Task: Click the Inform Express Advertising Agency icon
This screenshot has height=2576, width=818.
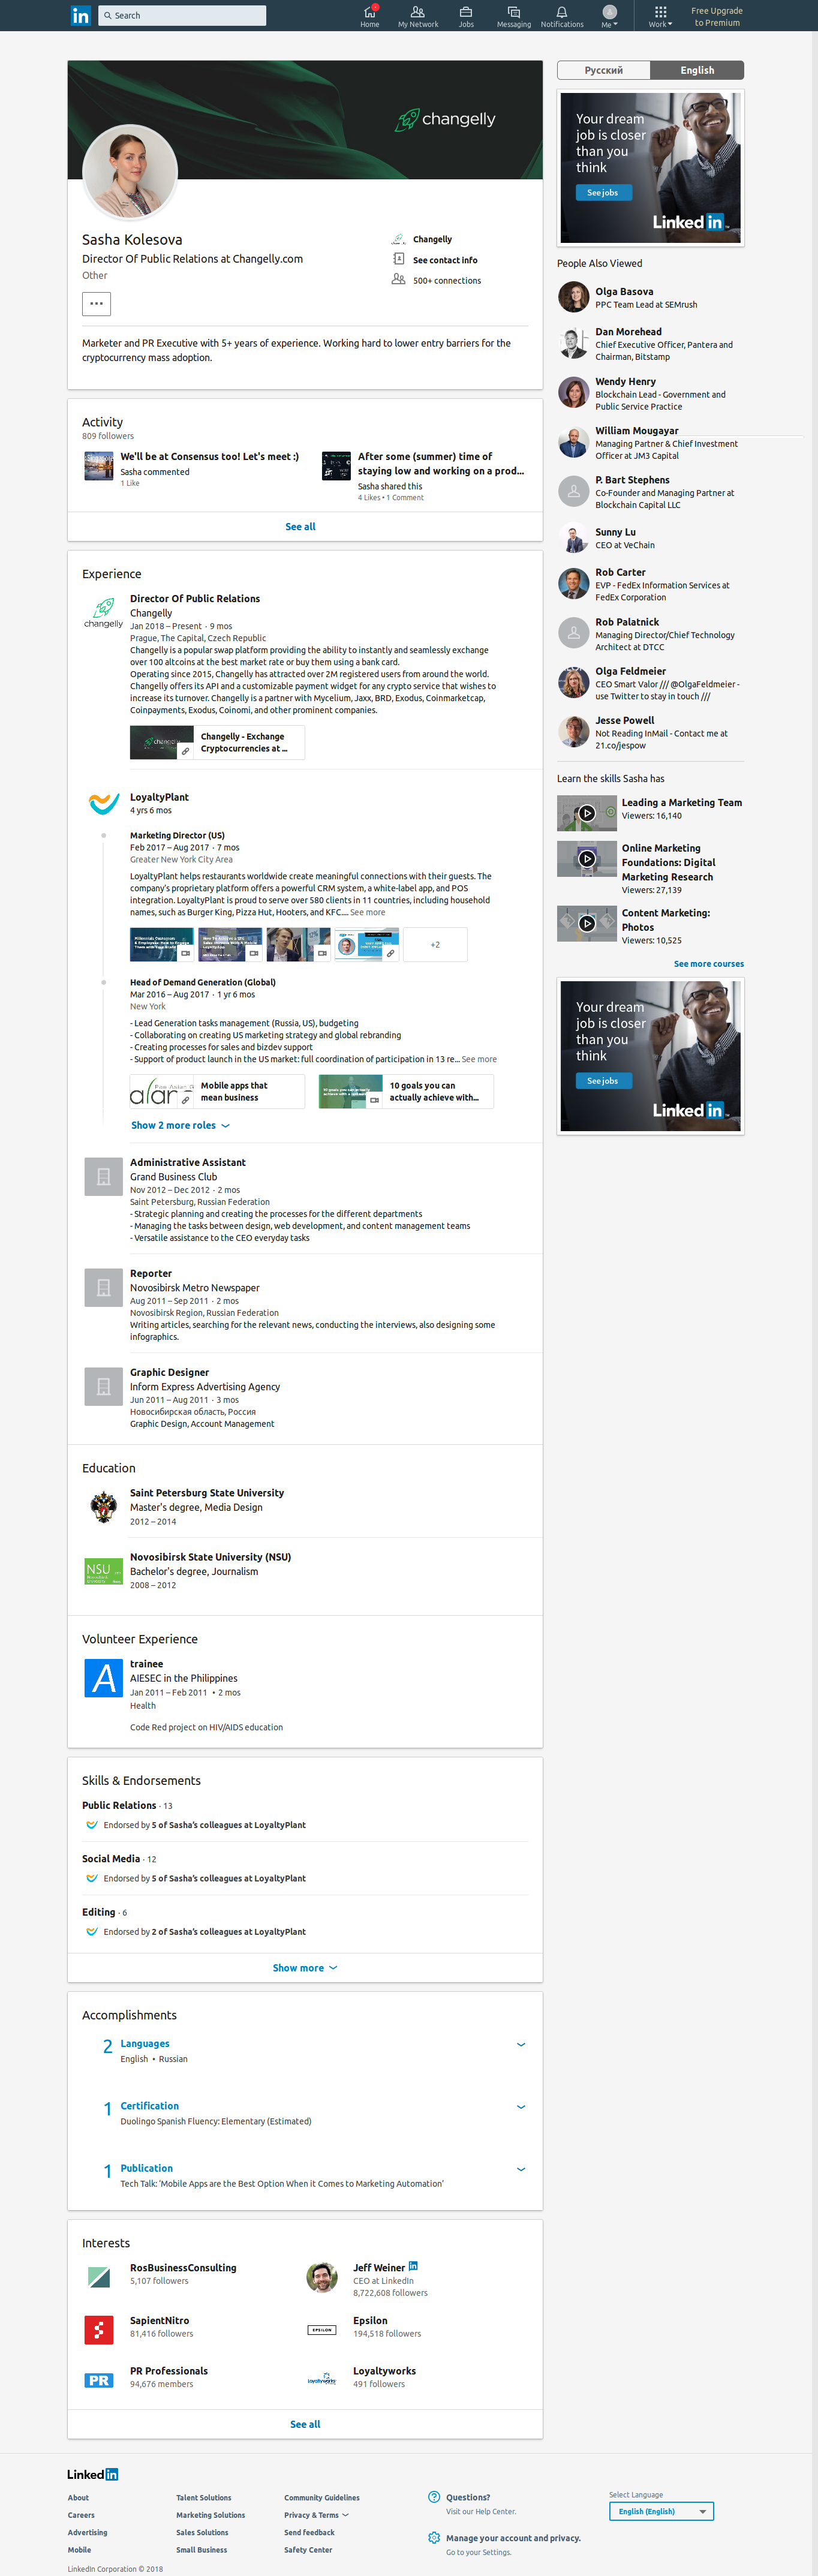Action: click(x=103, y=1387)
